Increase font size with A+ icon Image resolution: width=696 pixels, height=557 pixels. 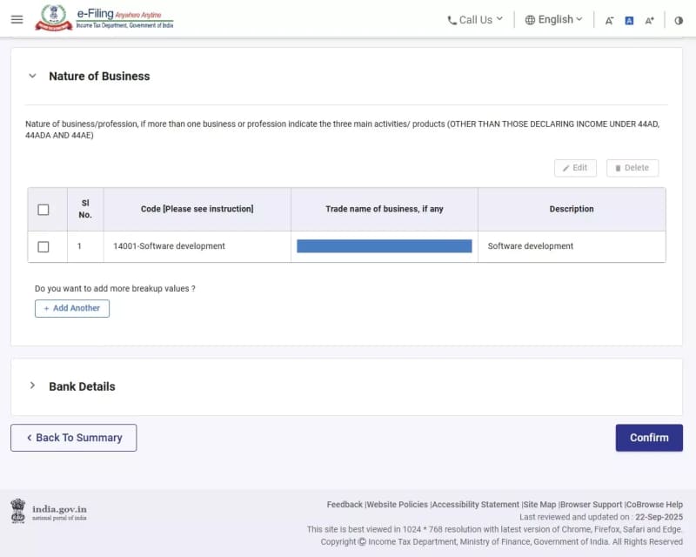649,20
